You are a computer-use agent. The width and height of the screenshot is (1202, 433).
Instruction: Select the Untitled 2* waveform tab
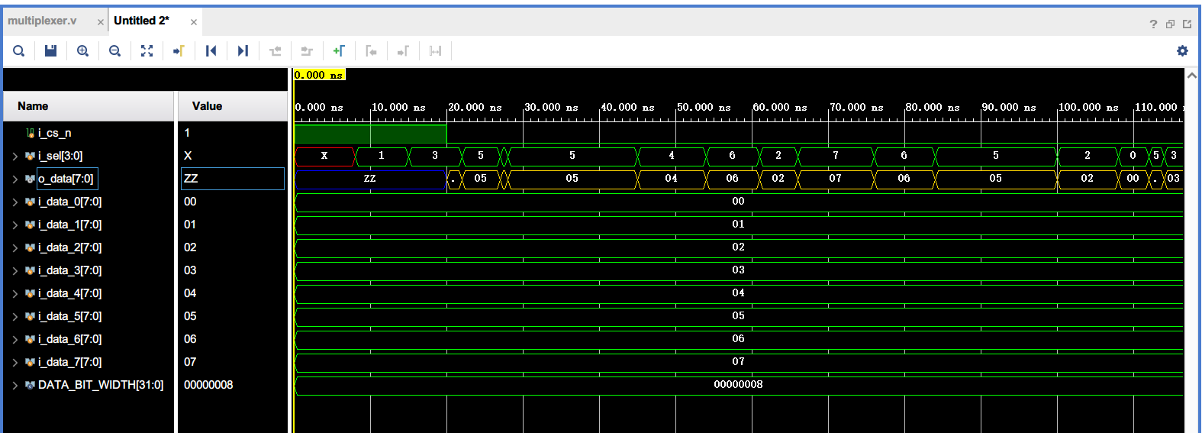pyautogui.click(x=142, y=21)
